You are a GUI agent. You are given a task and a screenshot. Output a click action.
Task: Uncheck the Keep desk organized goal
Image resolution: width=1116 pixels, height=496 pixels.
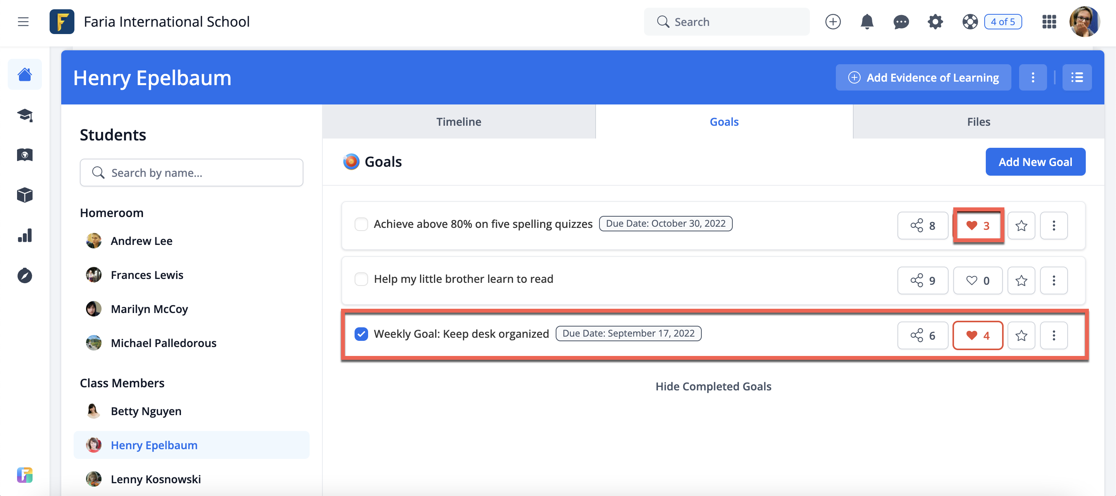(x=361, y=334)
